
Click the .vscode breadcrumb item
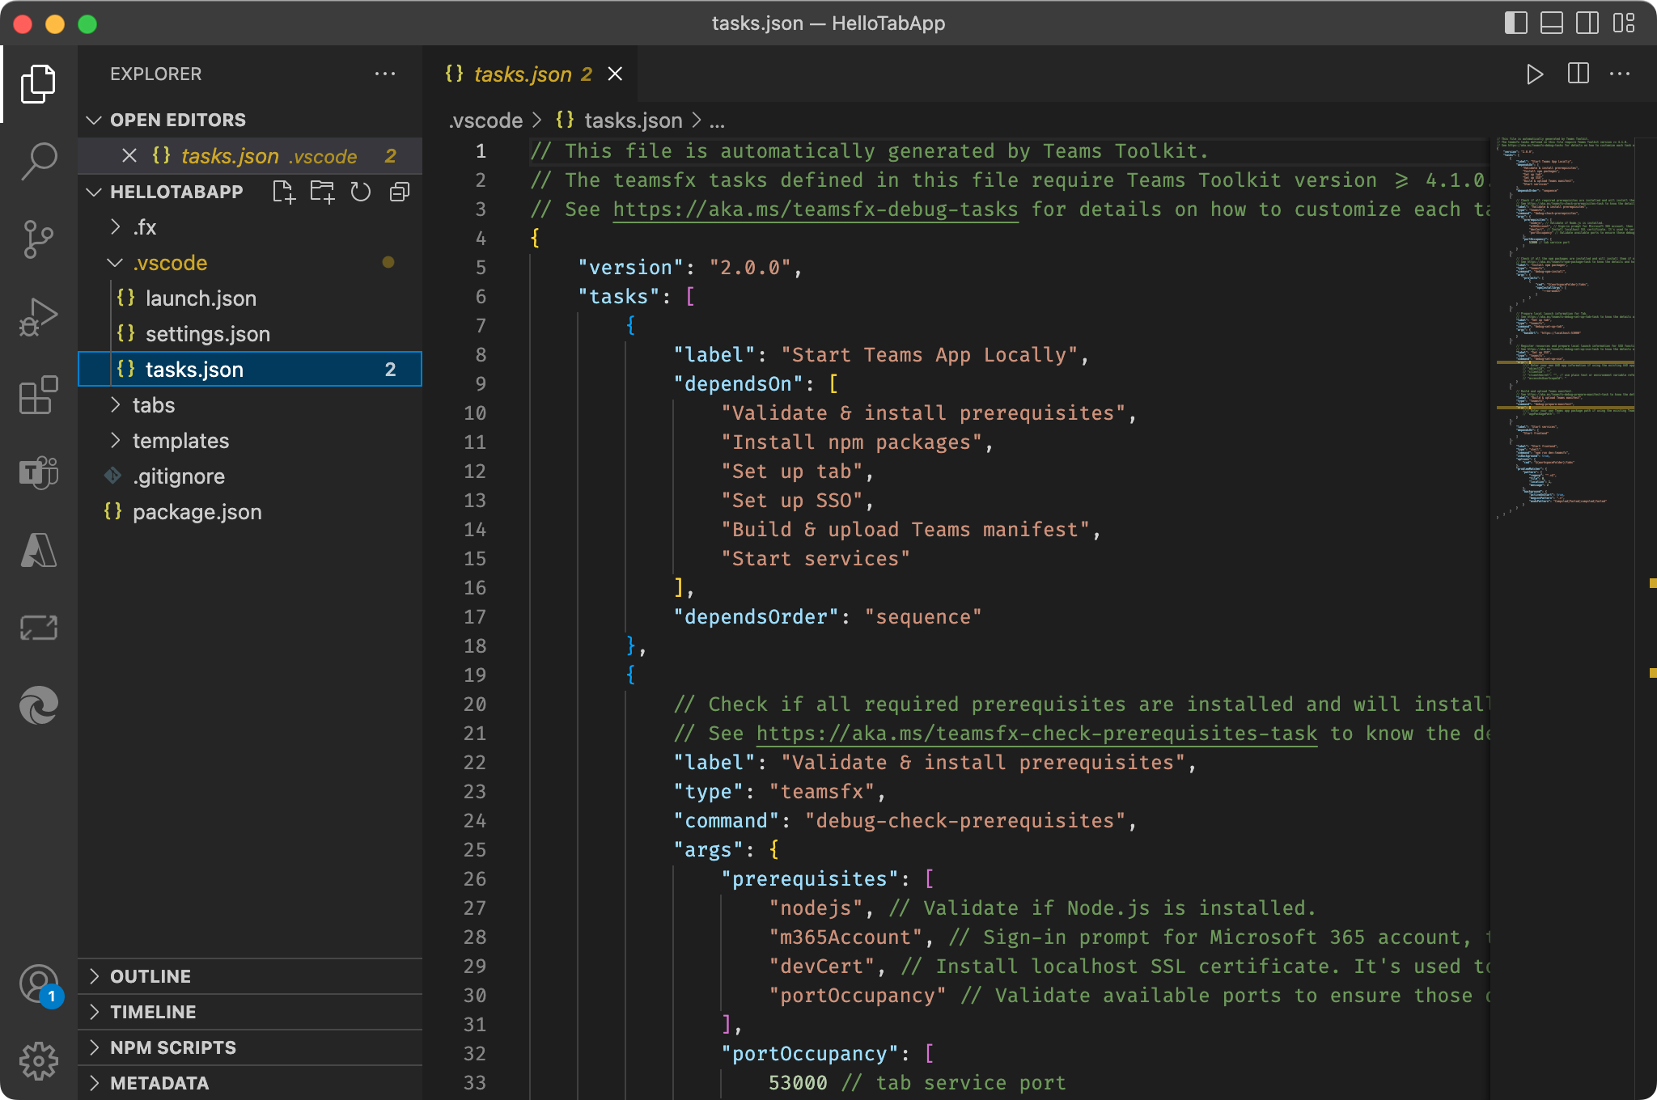click(485, 120)
